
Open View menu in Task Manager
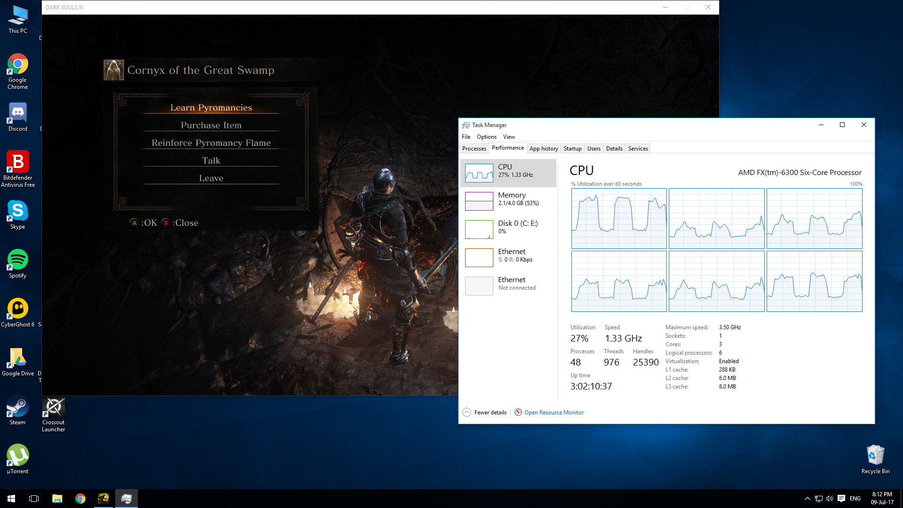pos(509,137)
